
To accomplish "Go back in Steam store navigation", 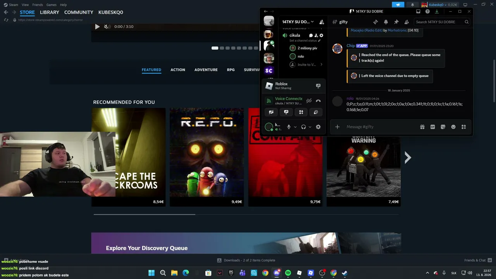I will 6,12.
